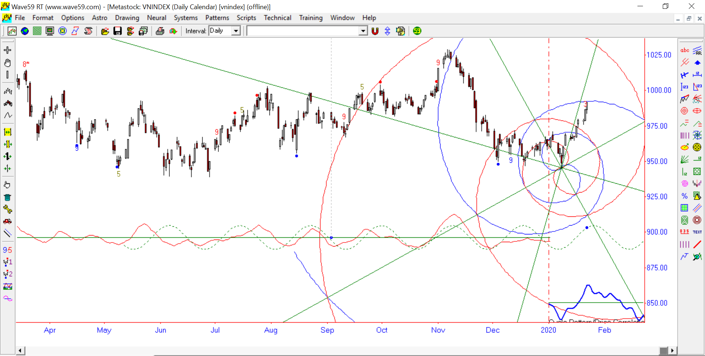The height and width of the screenshot is (356, 705).
Task: Click the green 59 round button
Action: coord(417,31)
